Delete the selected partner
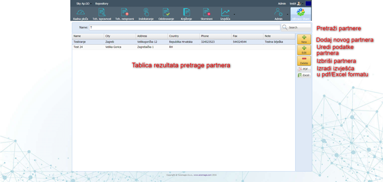 point(304,61)
